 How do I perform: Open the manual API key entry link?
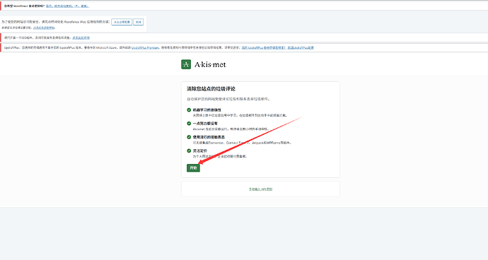(260, 189)
